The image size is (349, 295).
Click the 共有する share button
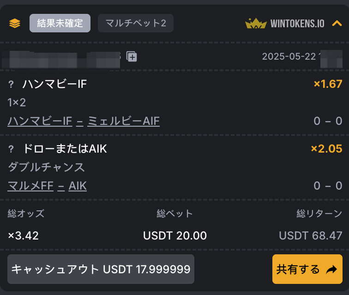tap(307, 269)
